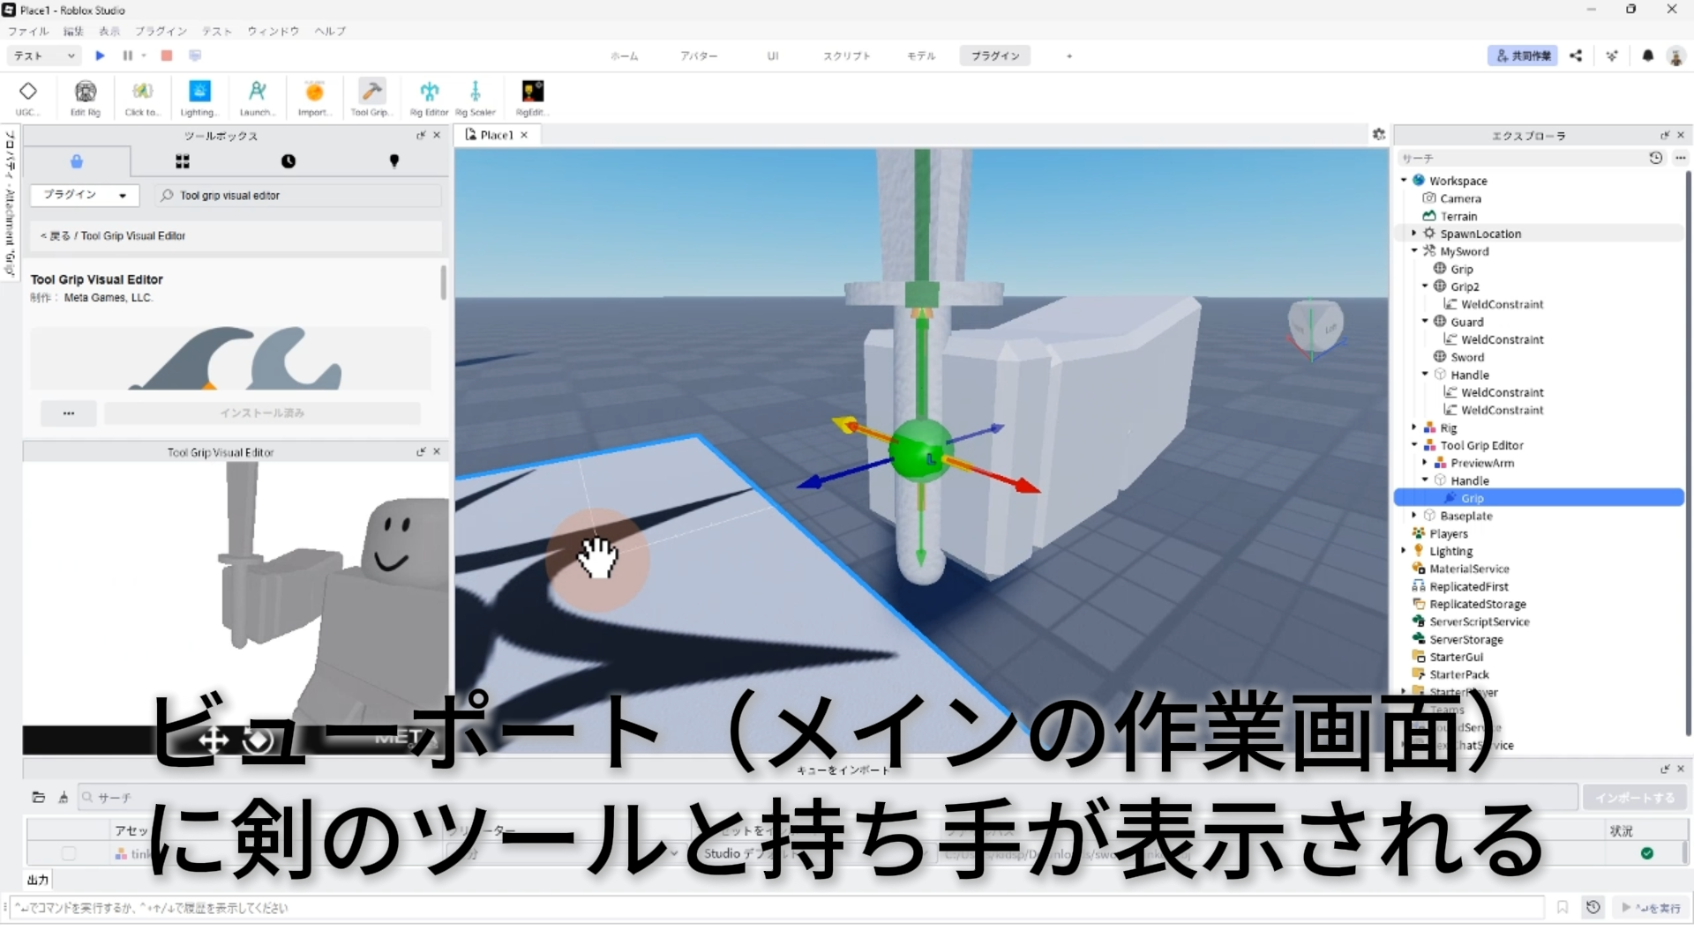
Task: Open the プラグイン menu in menu bar
Action: click(161, 31)
